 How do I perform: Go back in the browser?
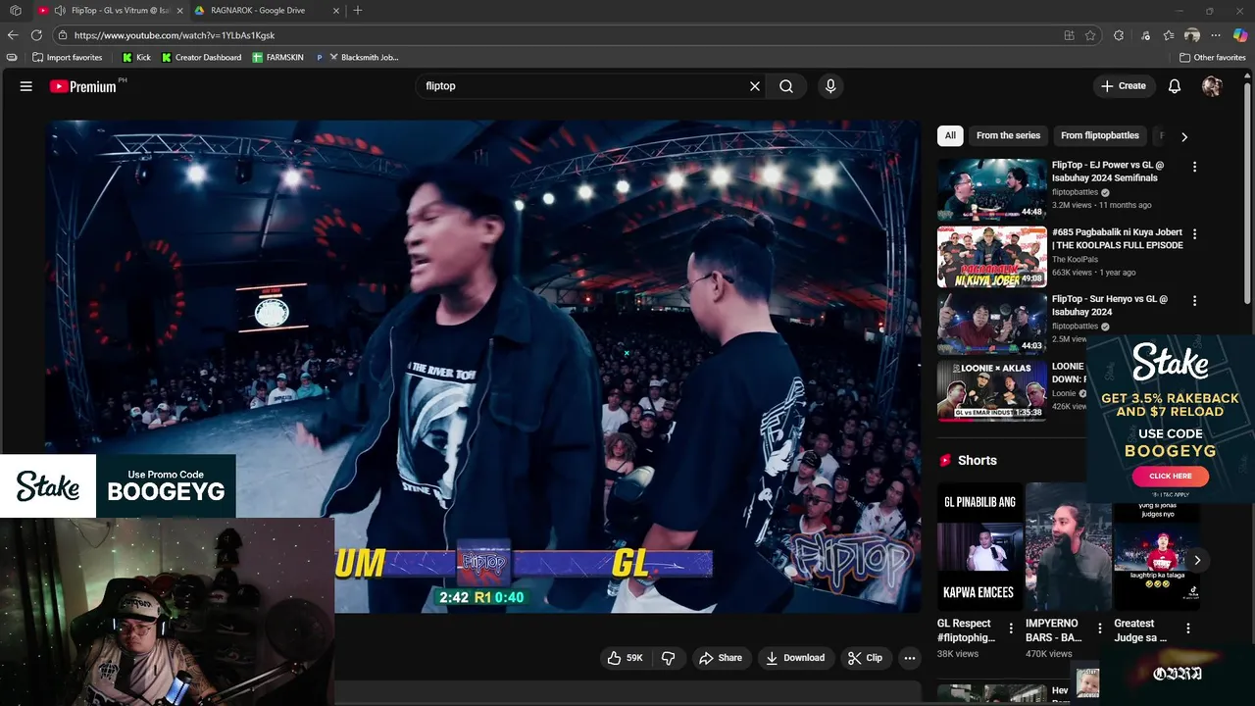click(x=14, y=35)
